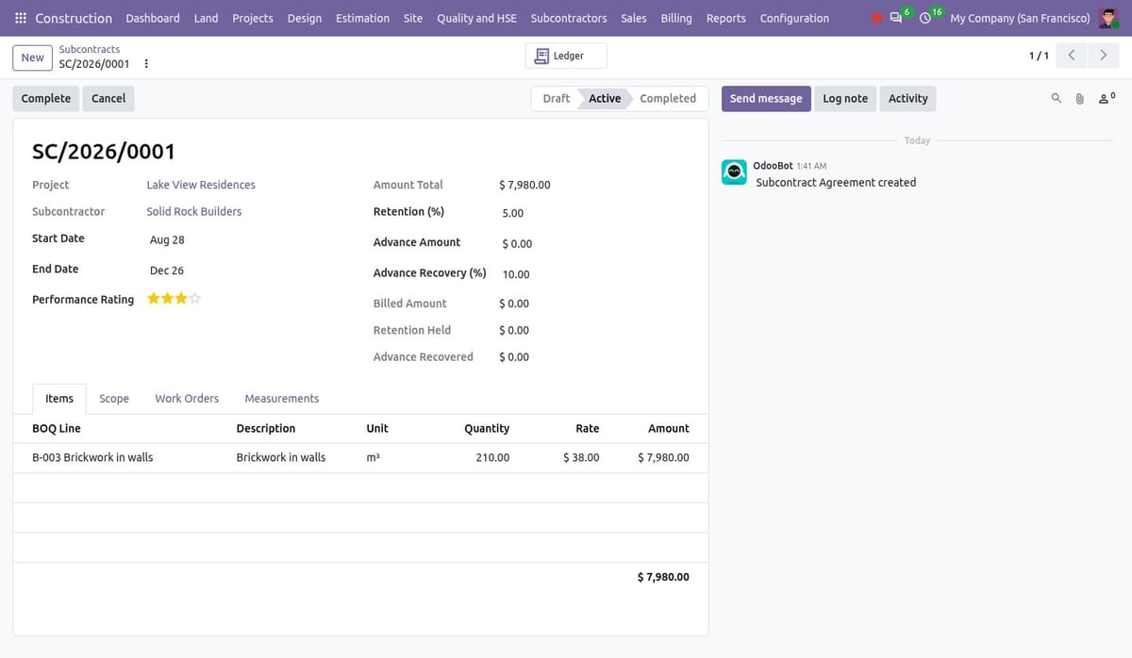Image resolution: width=1132 pixels, height=658 pixels.
Task: Click the Complete button
Action: [46, 98]
